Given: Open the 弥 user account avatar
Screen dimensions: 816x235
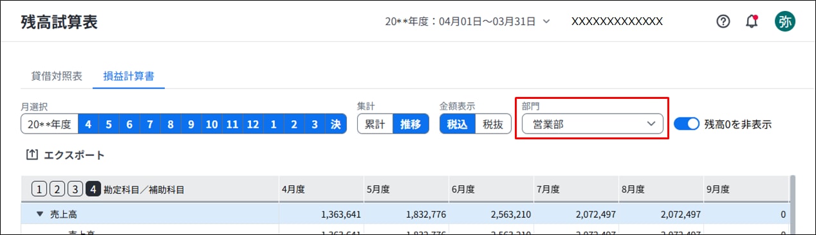Looking at the screenshot, I should pyautogui.click(x=784, y=21).
